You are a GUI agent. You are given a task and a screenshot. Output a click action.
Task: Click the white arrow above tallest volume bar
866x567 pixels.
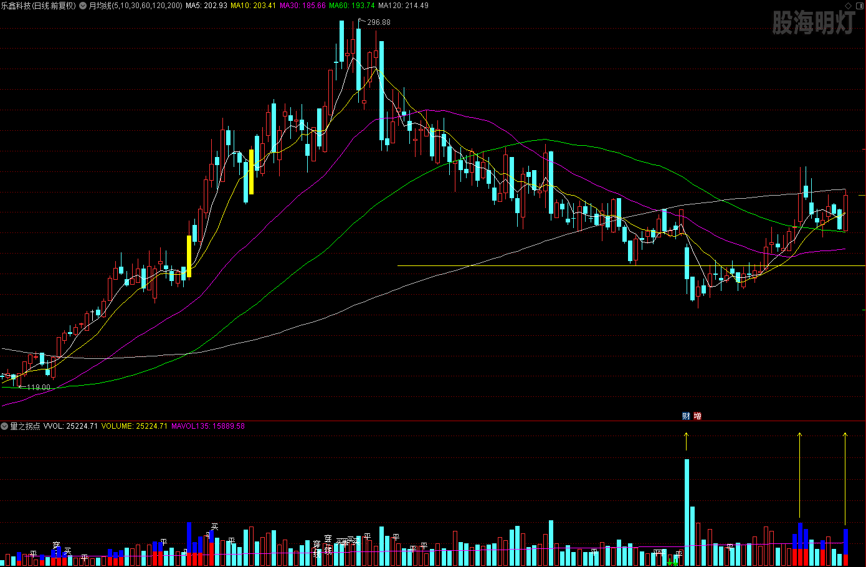click(687, 441)
